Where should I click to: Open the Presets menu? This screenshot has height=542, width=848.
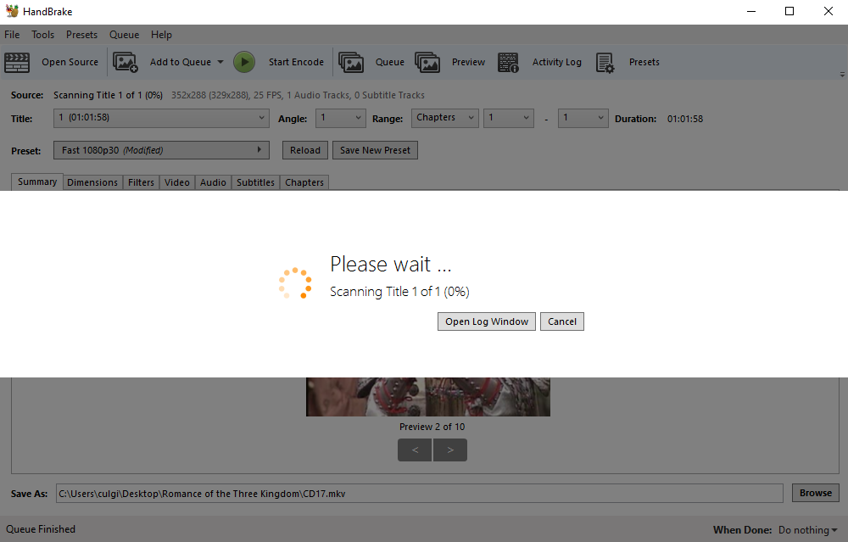(x=81, y=35)
